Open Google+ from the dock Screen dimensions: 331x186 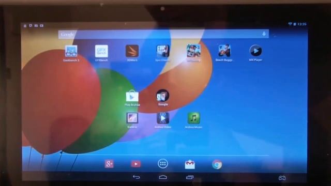(109, 164)
